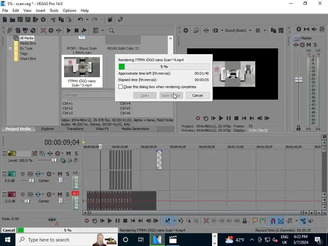Toggle Close this dialog box when rendering completes
The width and height of the screenshot is (328, 246).
point(121,87)
